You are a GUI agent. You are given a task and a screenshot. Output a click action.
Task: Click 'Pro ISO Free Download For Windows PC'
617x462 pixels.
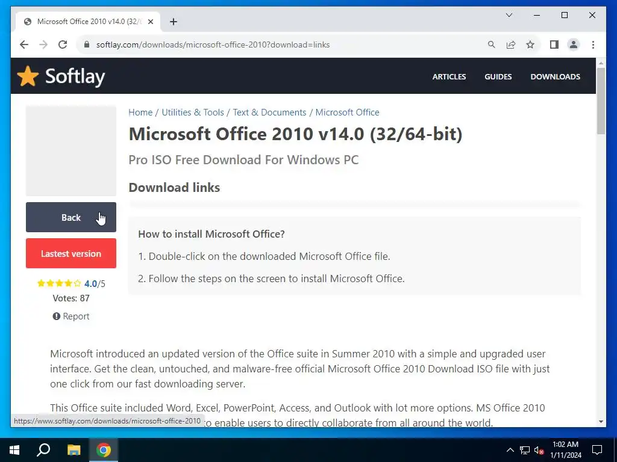point(243,160)
